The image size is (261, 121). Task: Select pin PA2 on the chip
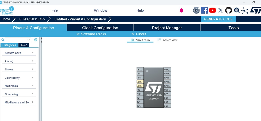(x=140, y=102)
